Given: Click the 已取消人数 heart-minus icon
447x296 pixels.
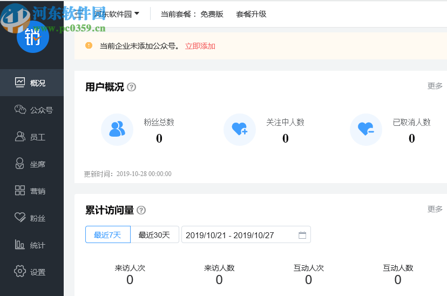Looking at the screenshot, I should (x=366, y=130).
